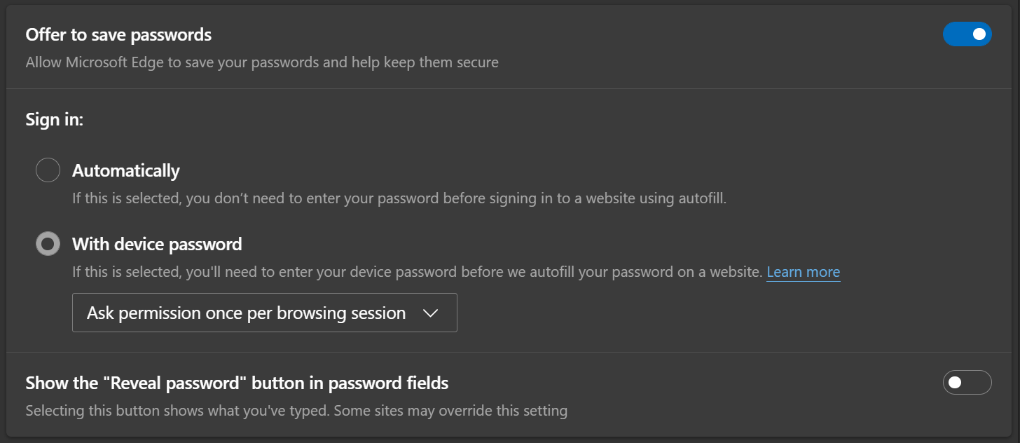Toggle the "Offer to save passwords" switch
1020x443 pixels.
[x=967, y=34]
